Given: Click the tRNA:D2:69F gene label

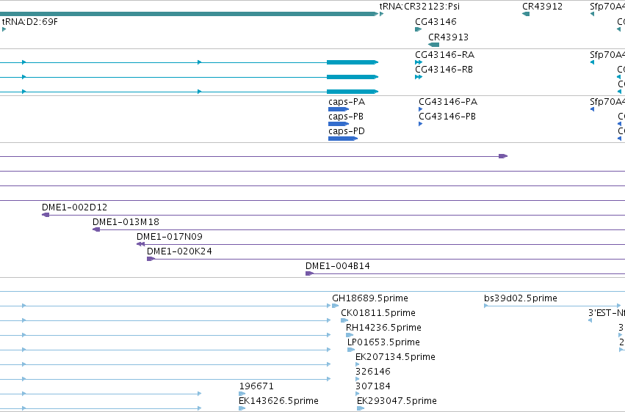Looking at the screenshot, I should pyautogui.click(x=30, y=21).
